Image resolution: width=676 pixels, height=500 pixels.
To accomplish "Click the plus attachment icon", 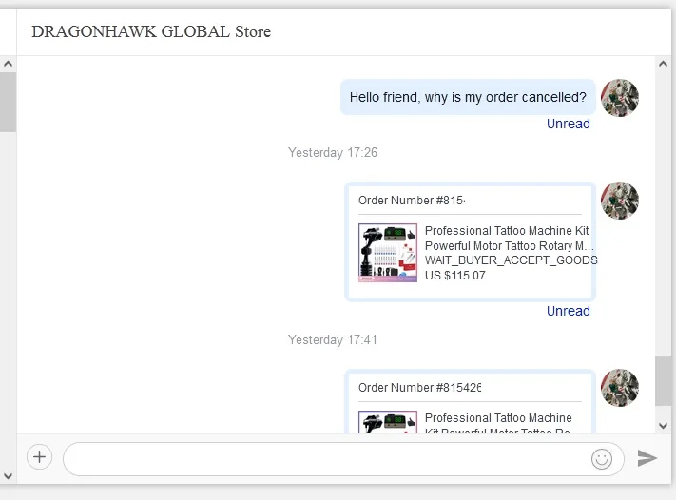I will point(39,457).
